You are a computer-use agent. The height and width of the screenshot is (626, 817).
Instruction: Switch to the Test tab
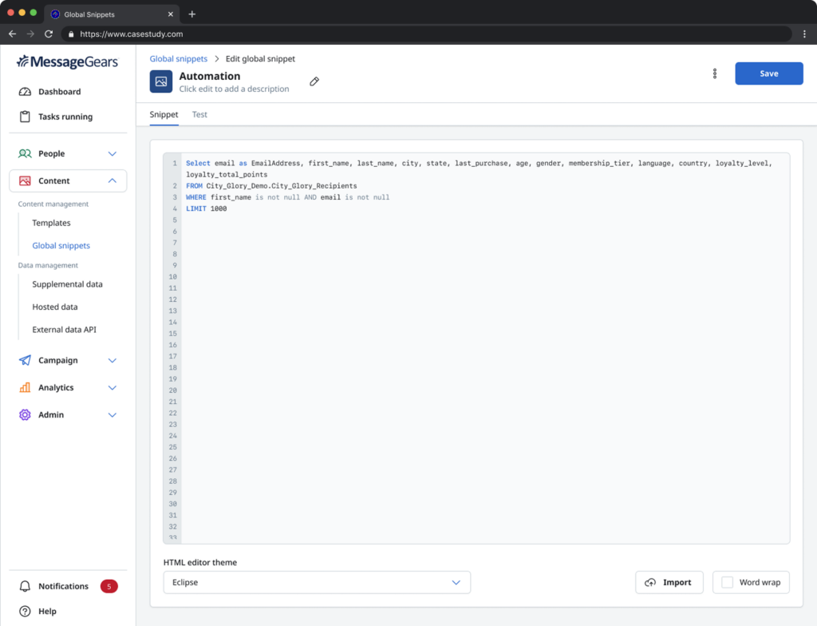[x=199, y=114]
